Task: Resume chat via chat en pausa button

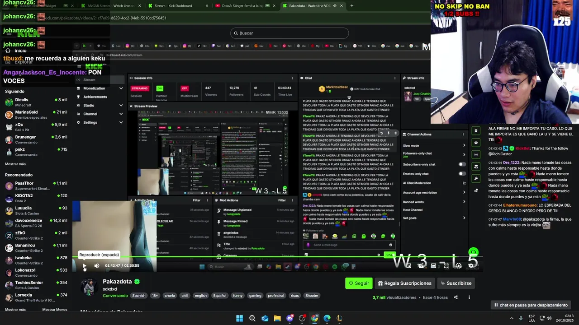Action: click(x=531, y=305)
